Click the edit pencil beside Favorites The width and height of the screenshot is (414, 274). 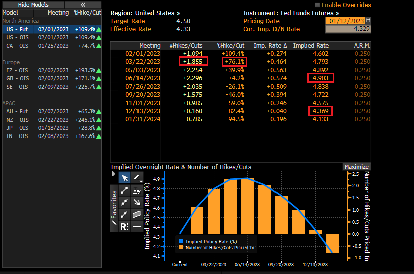click(114, 222)
